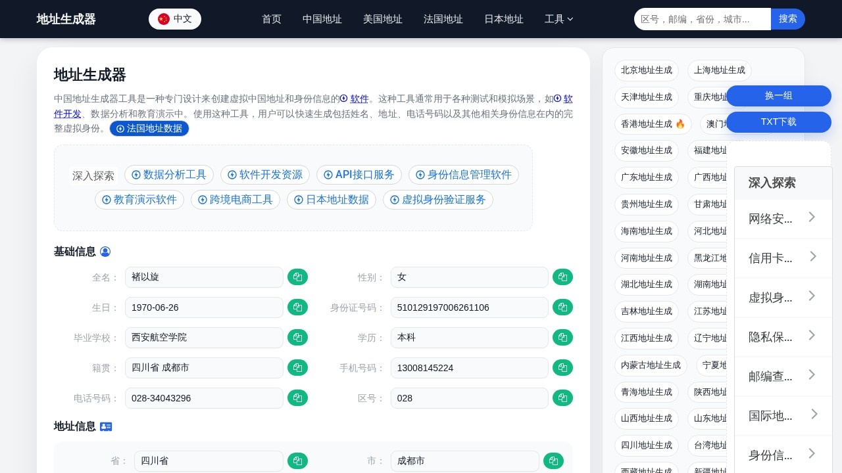Copy the province 四川省 value
Viewport: 842px width, 473px height.
coord(297,461)
